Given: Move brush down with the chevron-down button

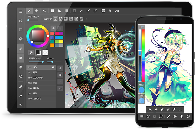Looking at the screenshot, I should coord(60,89).
